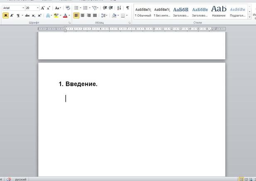
Task: Open the Шрифт dialog launcher
Action: 70,23
